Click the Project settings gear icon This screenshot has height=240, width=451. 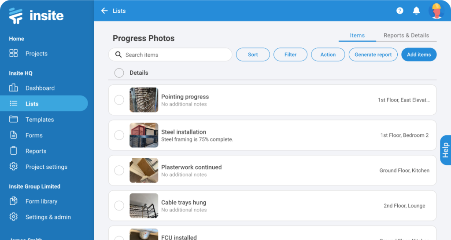coord(14,167)
